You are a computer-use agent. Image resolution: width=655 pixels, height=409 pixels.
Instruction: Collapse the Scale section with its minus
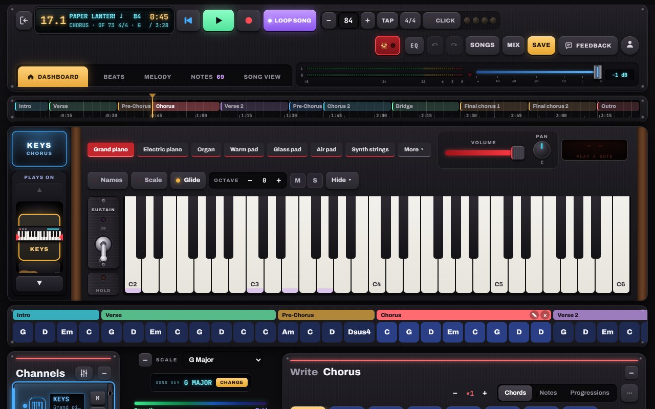tap(145, 360)
